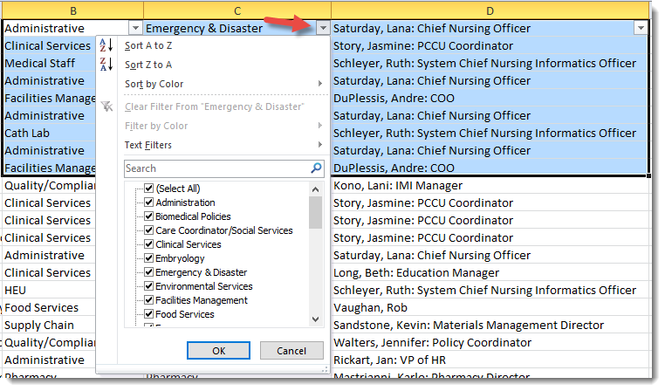Click the search magnifier icon
The width and height of the screenshot is (665, 391).
point(316,168)
